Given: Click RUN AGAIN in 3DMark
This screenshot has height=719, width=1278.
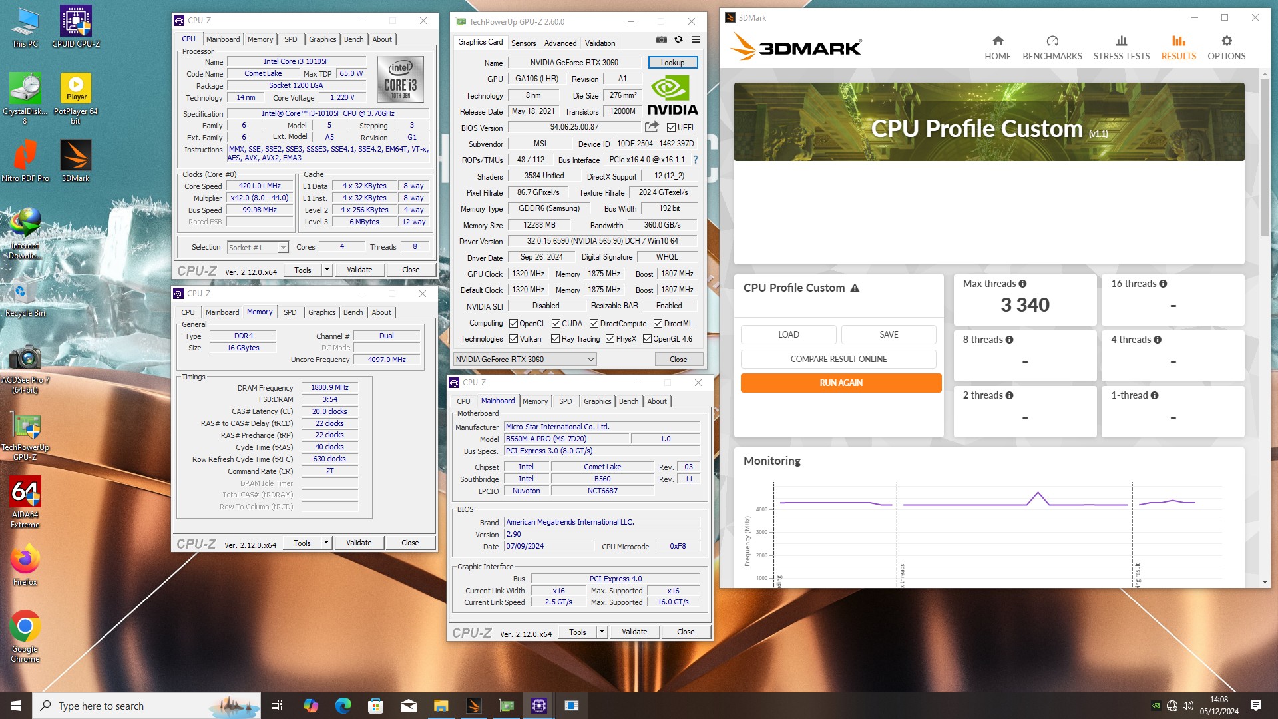Looking at the screenshot, I should pyautogui.click(x=841, y=383).
